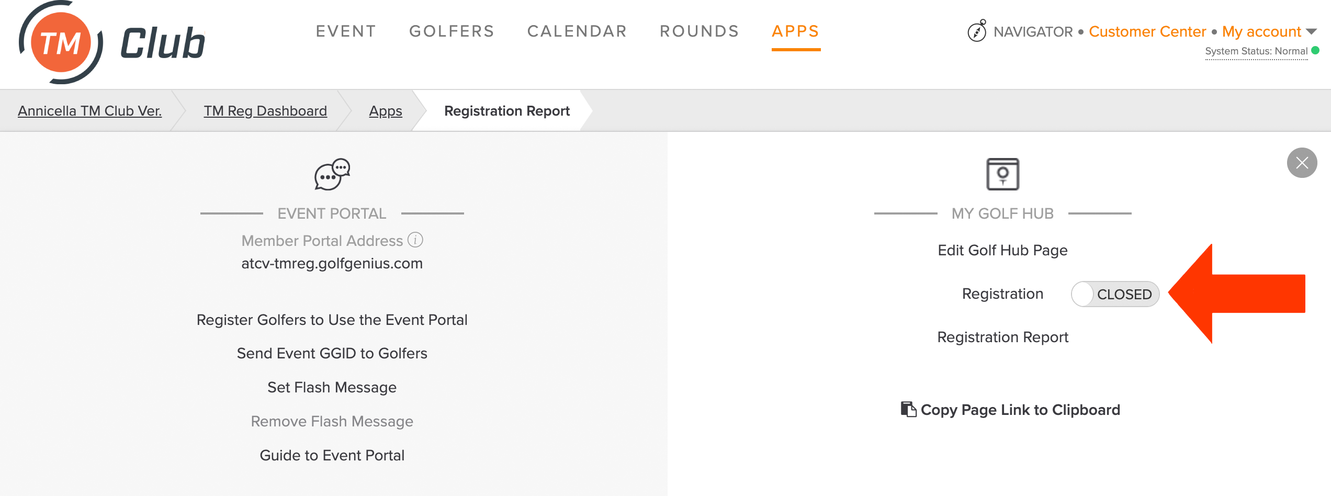Toggle the Registration CLOSED switch
The image size is (1331, 496).
coord(1115,294)
